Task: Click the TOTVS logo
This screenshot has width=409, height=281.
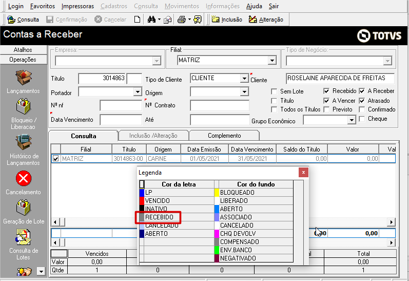Action: (x=379, y=35)
